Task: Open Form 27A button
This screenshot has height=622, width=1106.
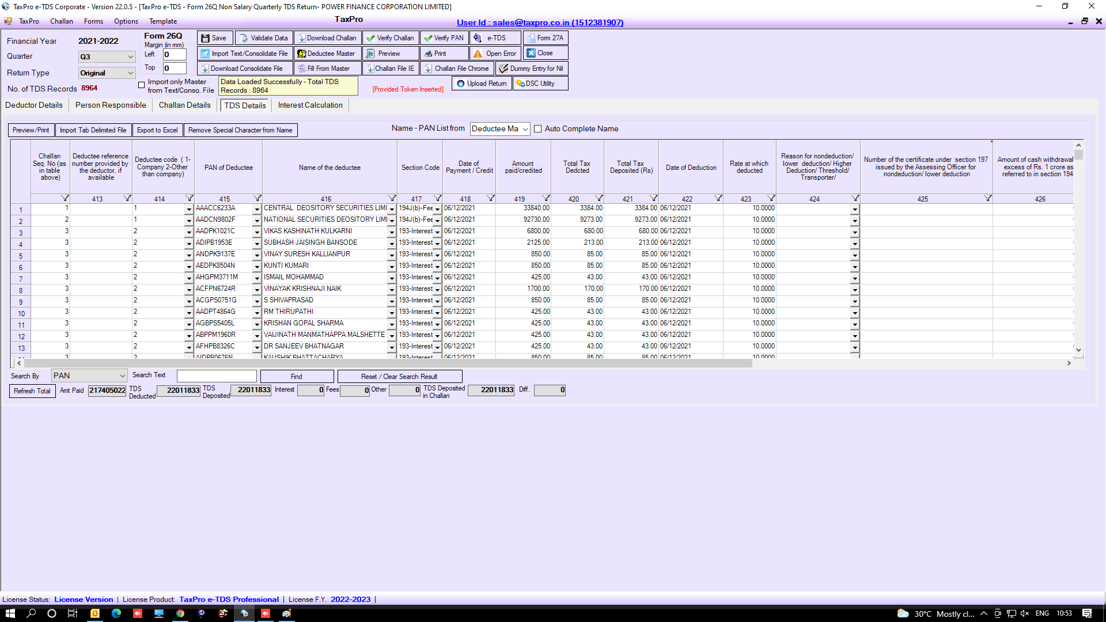Action: [x=546, y=38]
